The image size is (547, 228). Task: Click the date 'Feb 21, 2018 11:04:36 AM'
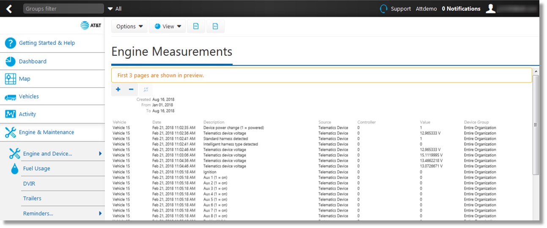pyautogui.click(x=174, y=161)
